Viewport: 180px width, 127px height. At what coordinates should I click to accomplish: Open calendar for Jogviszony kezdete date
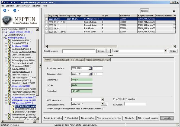coord(91,68)
